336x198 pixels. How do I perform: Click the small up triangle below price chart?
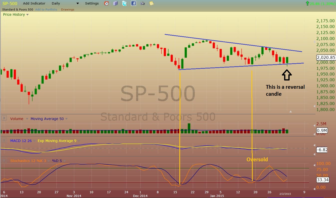pos(291,111)
